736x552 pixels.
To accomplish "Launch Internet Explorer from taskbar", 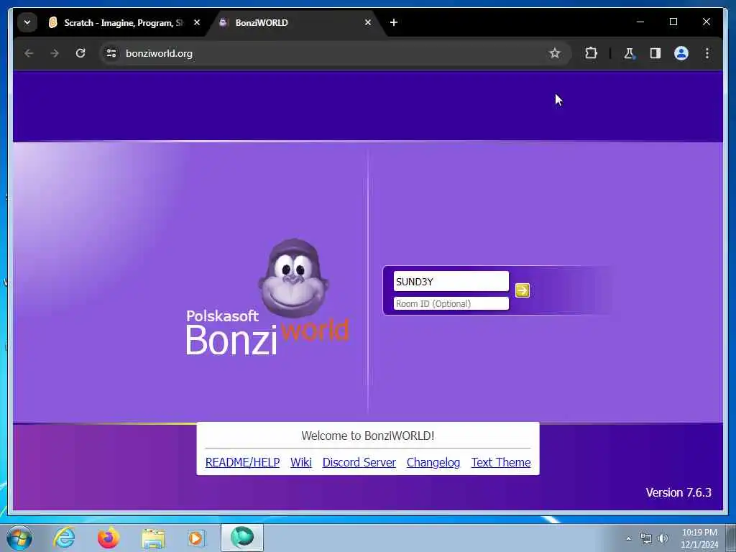I will 64,538.
